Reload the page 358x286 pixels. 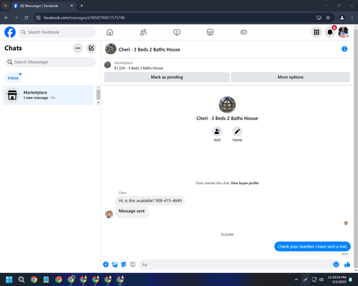(x=26, y=18)
